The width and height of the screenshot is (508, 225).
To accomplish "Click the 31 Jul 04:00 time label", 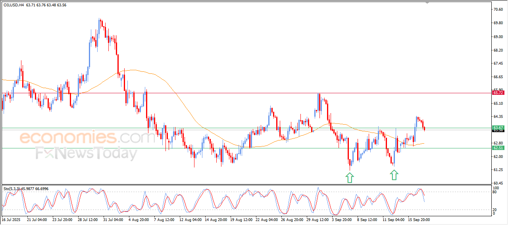I will (113, 219).
